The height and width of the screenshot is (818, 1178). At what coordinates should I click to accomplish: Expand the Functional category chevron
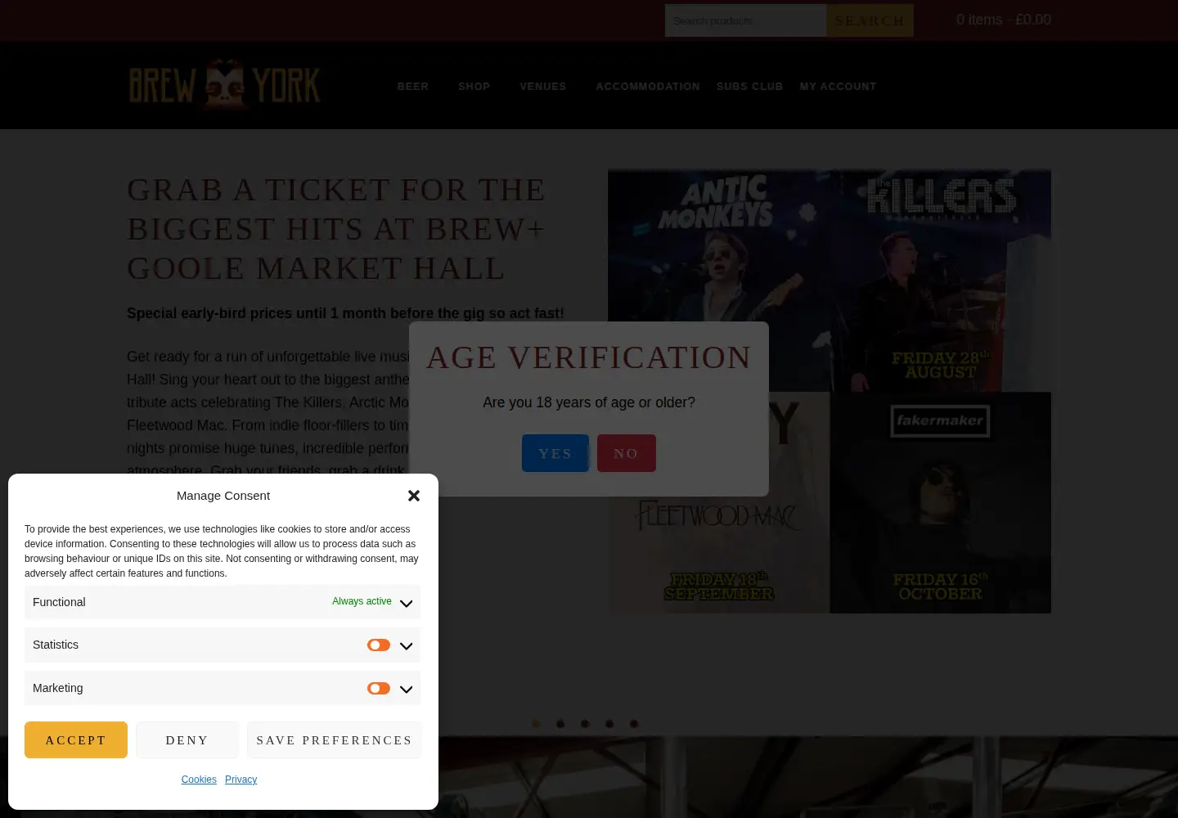[x=406, y=603]
